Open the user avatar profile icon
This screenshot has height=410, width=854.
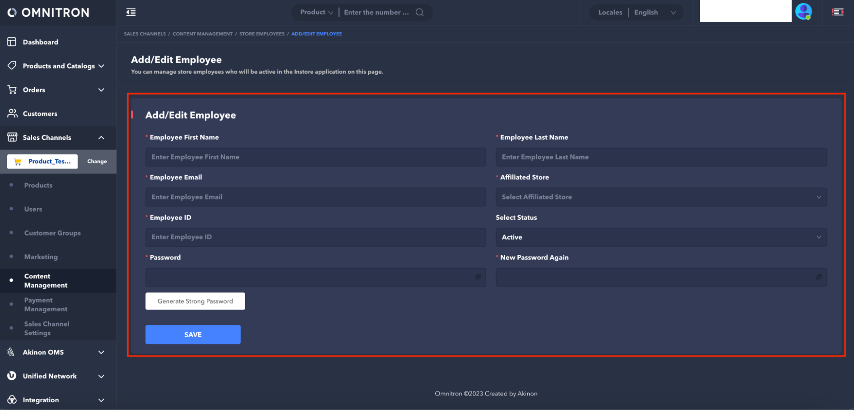click(x=803, y=12)
